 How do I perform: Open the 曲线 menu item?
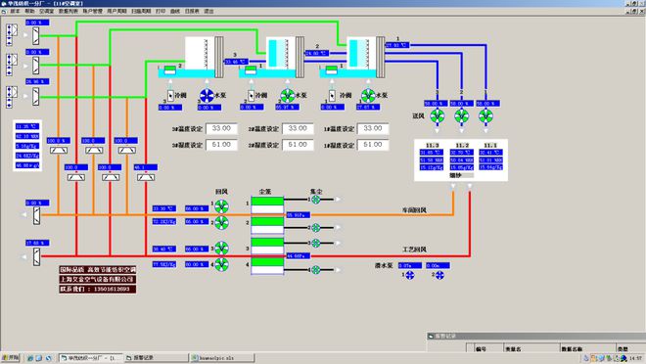pyautogui.click(x=175, y=11)
